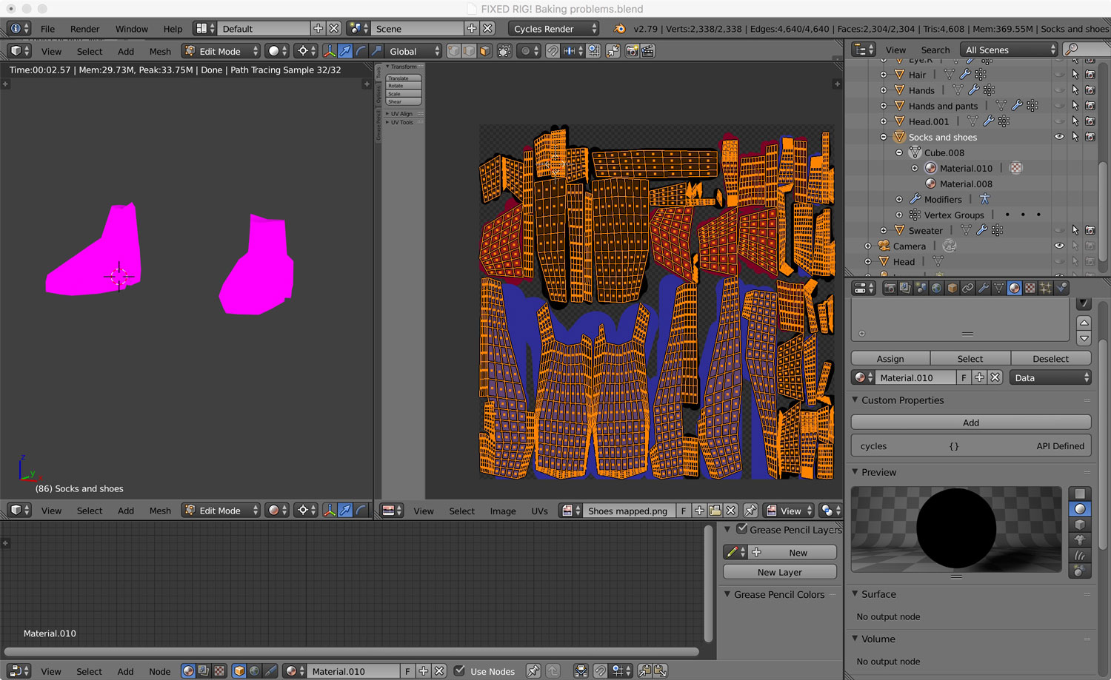1111x680 pixels.
Task: Click the Object tab cube icon in properties
Action: tap(952, 289)
